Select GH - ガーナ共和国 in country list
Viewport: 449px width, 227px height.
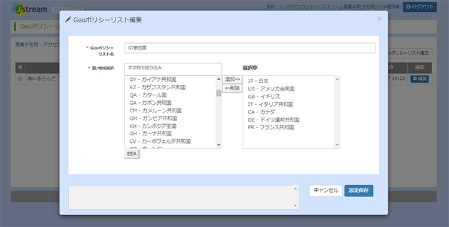(x=151, y=133)
